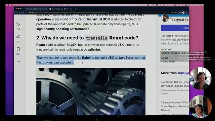
Task: Bookmark page using the star icon
Action: [x=176, y=13]
